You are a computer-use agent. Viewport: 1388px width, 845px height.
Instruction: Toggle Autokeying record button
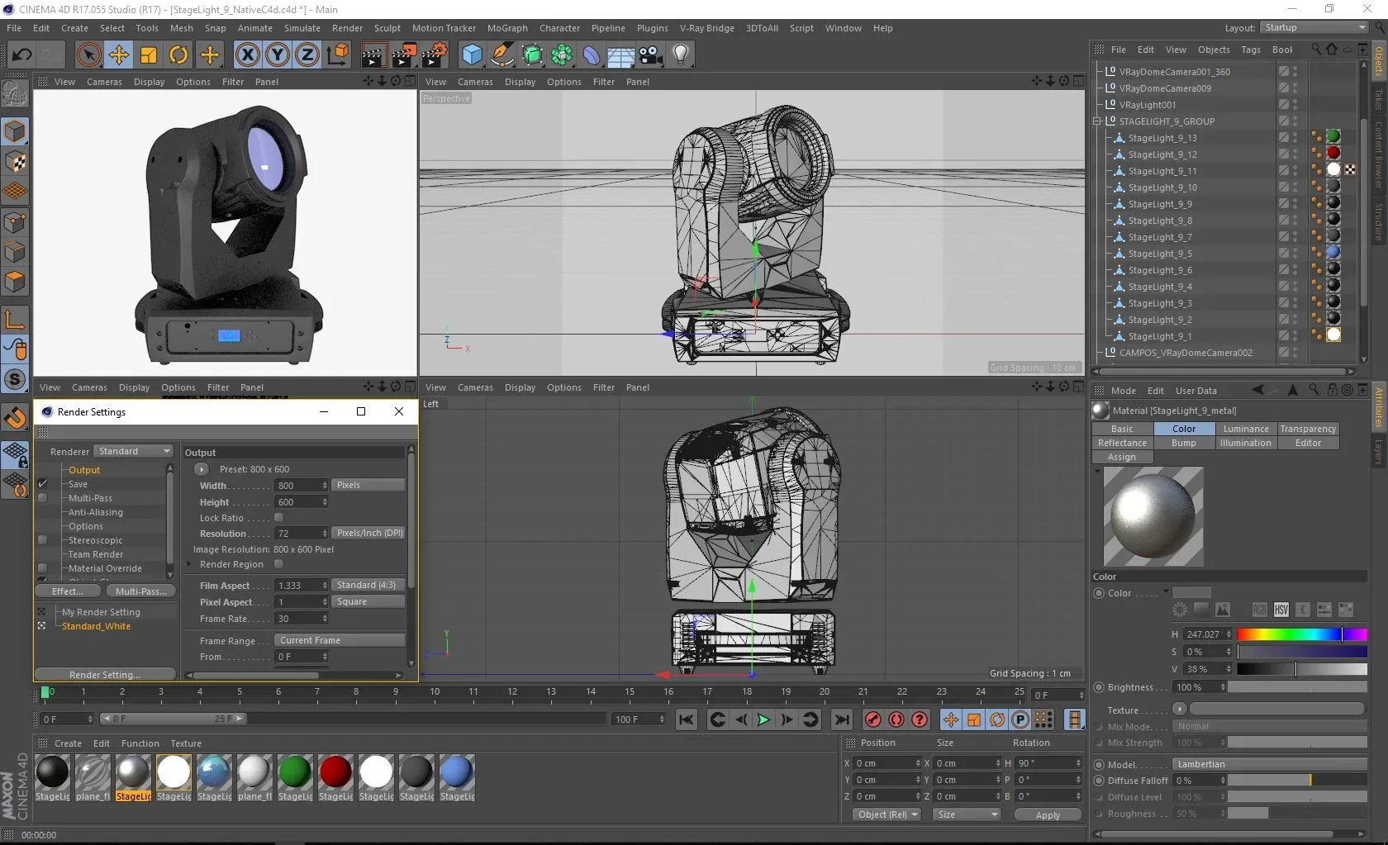[896, 719]
